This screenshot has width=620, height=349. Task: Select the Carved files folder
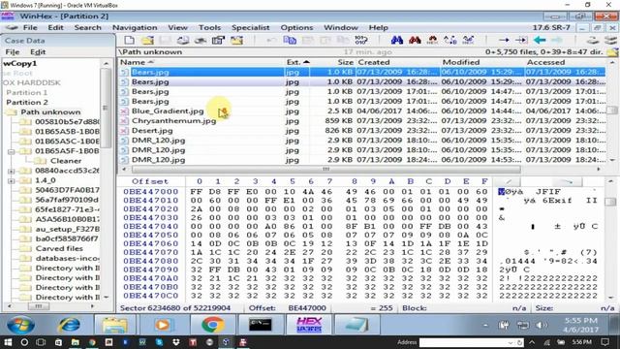59,248
